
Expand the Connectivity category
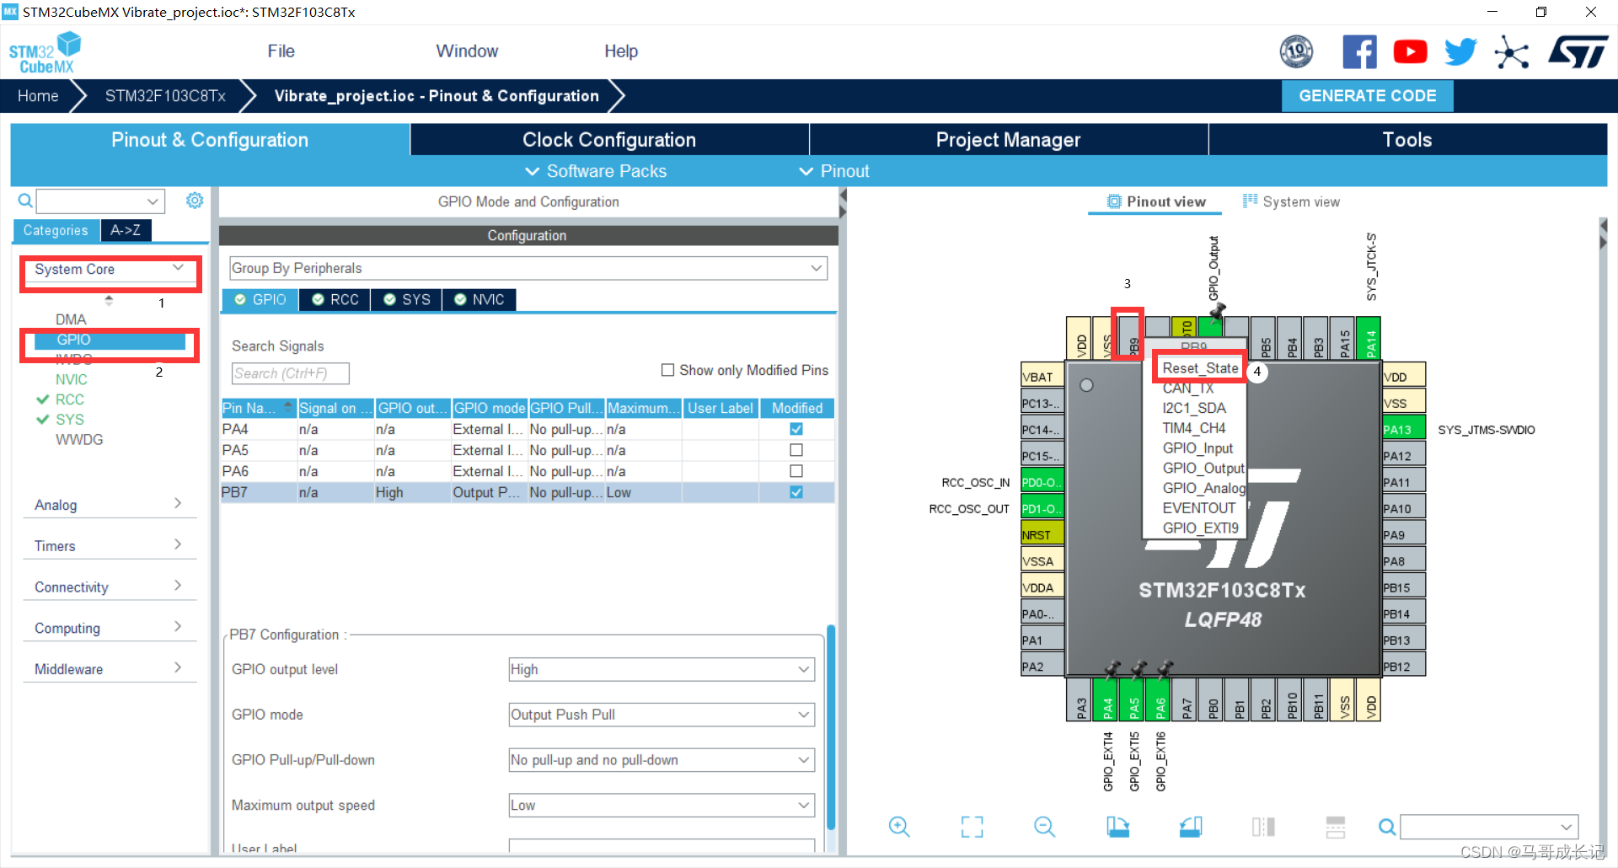coord(108,587)
